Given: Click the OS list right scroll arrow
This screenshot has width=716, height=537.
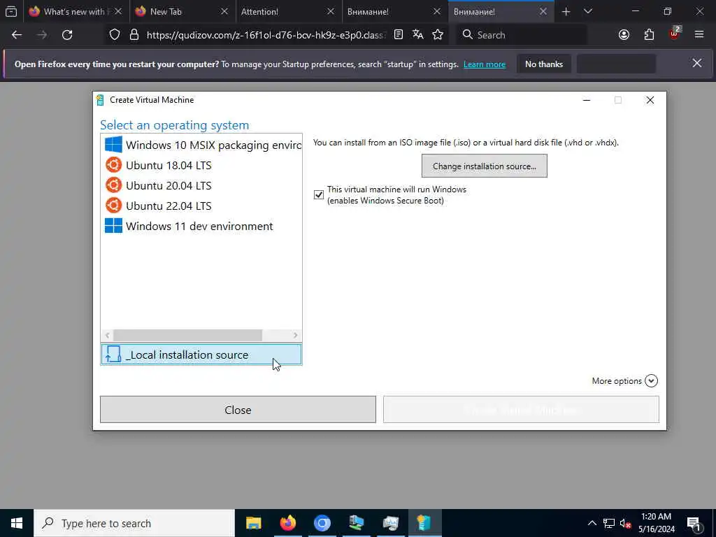Looking at the screenshot, I should (x=296, y=335).
